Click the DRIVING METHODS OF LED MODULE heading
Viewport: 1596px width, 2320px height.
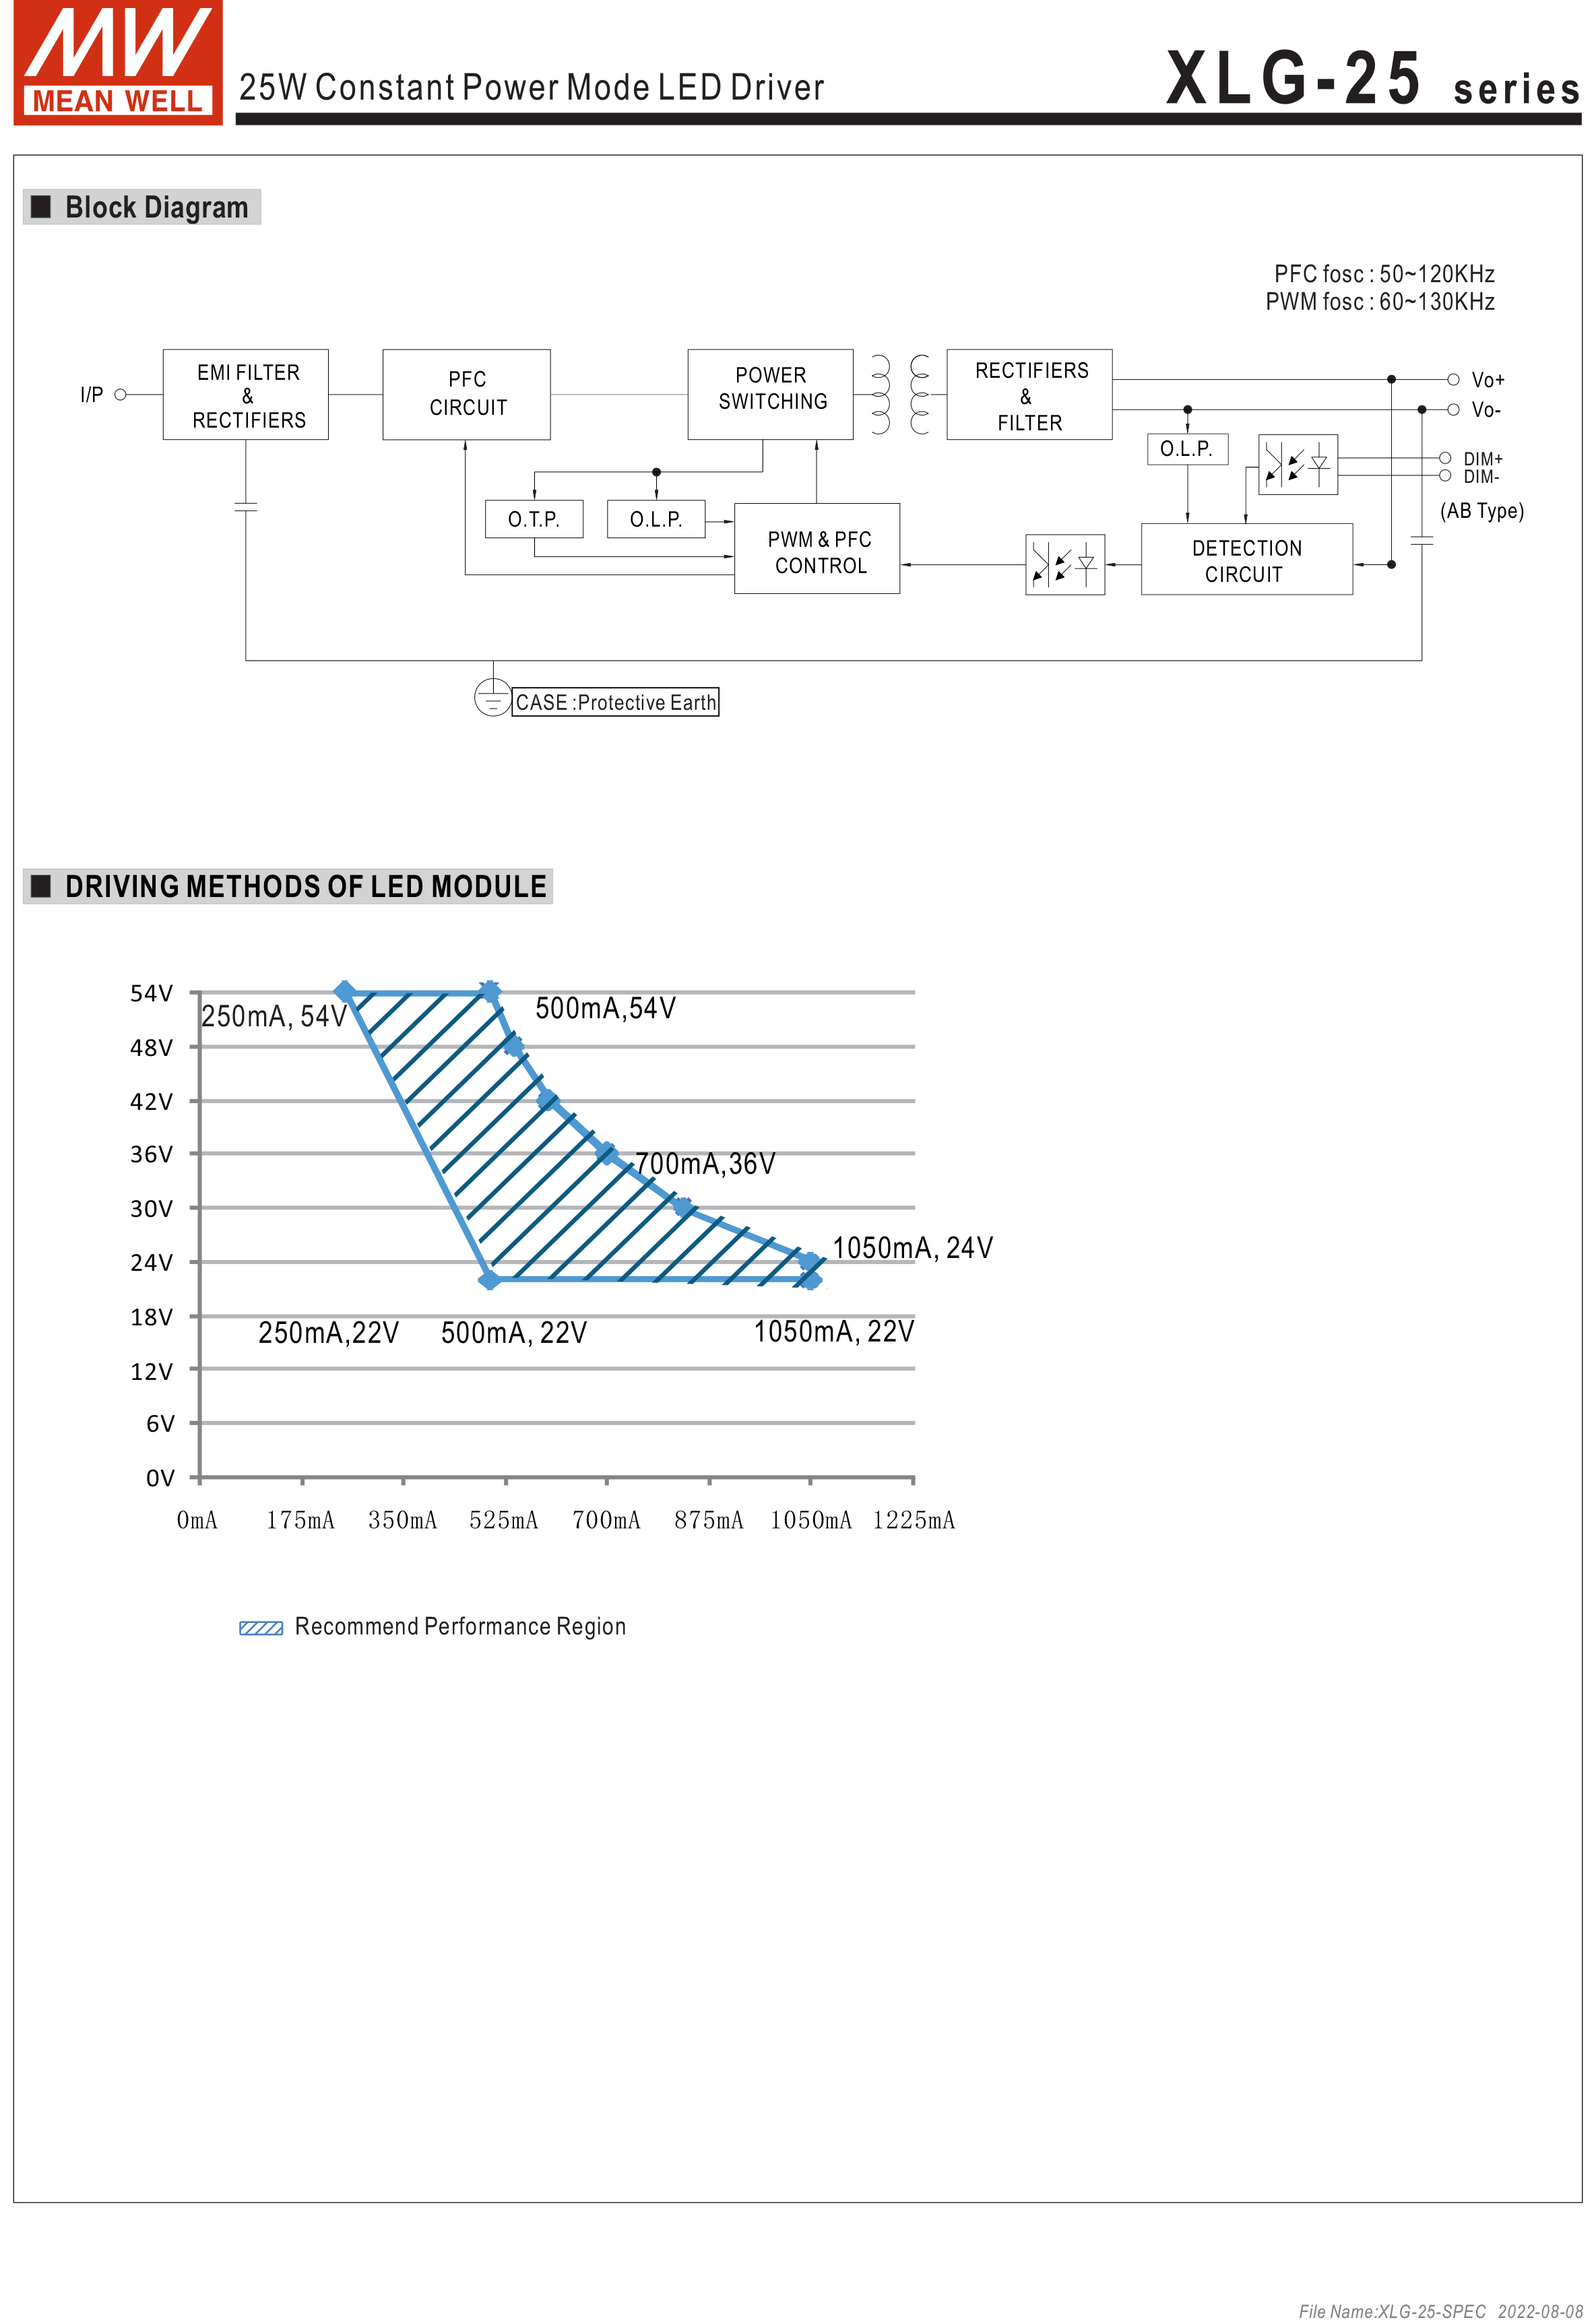(x=288, y=887)
